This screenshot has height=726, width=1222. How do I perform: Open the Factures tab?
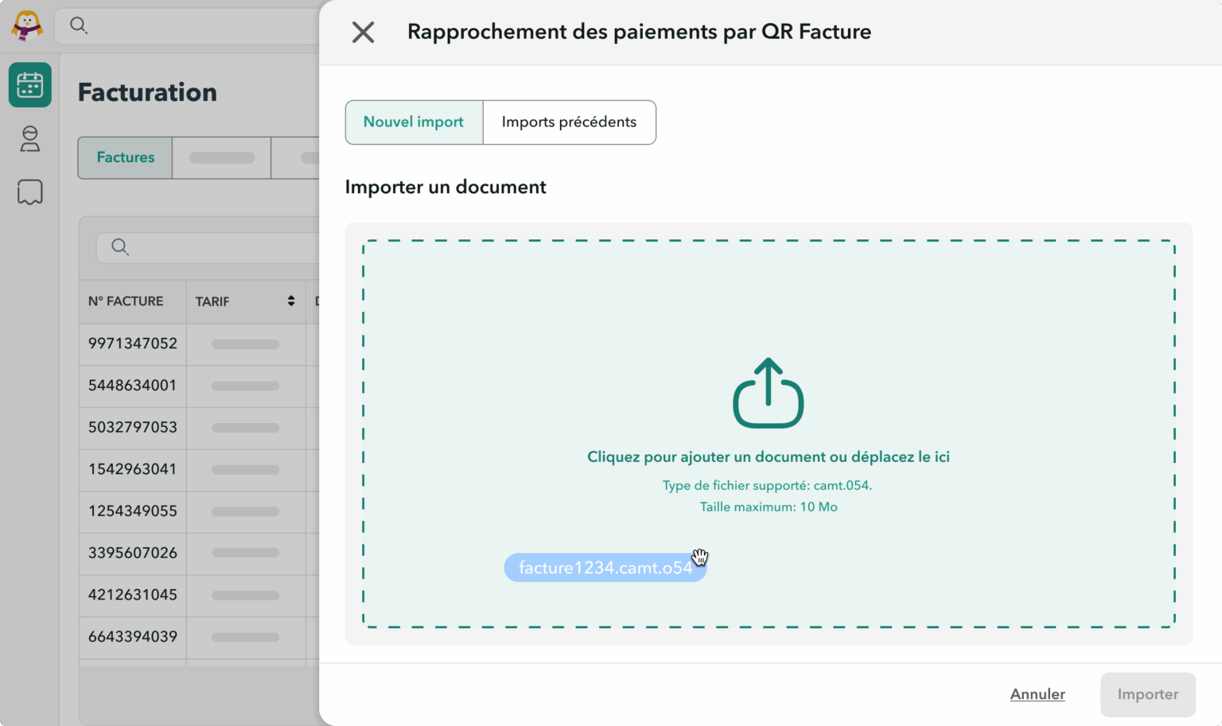[124, 157]
